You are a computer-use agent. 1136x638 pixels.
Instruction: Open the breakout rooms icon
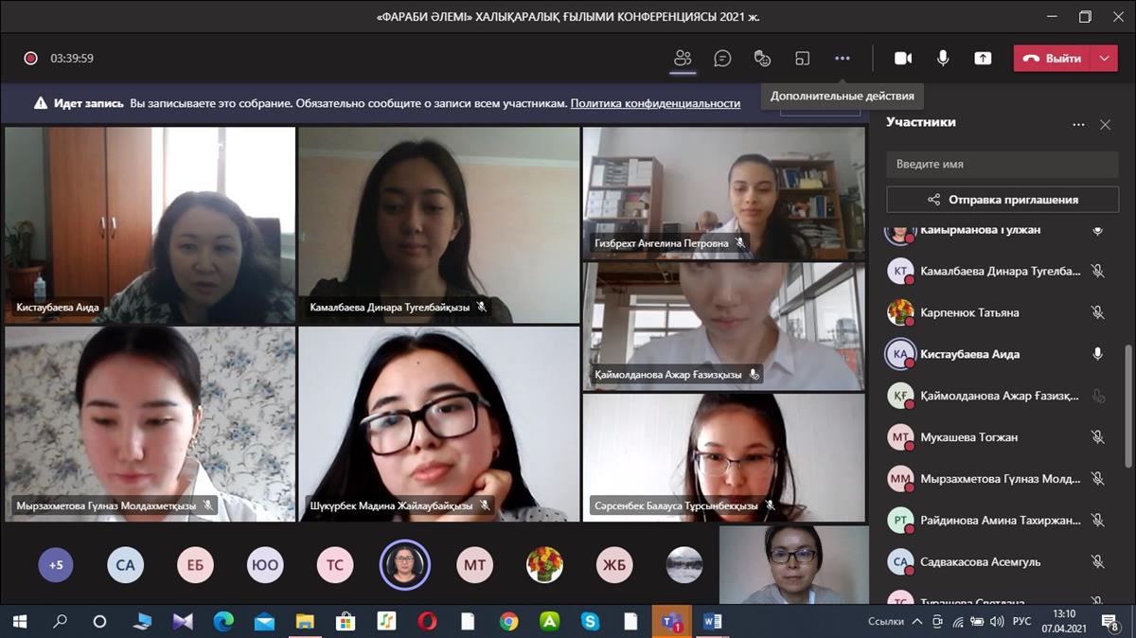(x=802, y=58)
